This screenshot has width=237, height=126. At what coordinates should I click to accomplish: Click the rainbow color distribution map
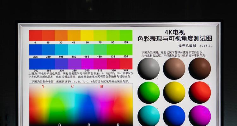pyautogui.click(x=81, y=105)
